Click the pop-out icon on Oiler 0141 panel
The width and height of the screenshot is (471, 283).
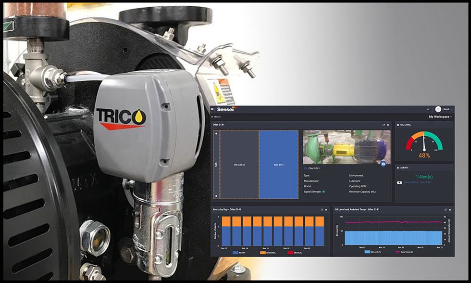pyautogui.click(x=384, y=124)
